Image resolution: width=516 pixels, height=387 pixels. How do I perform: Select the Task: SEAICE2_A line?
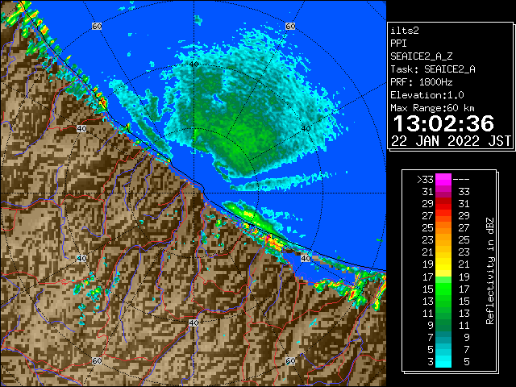(433, 69)
